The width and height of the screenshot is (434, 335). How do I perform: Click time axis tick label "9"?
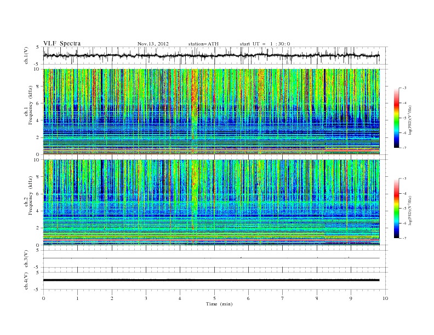[x=351, y=298]
